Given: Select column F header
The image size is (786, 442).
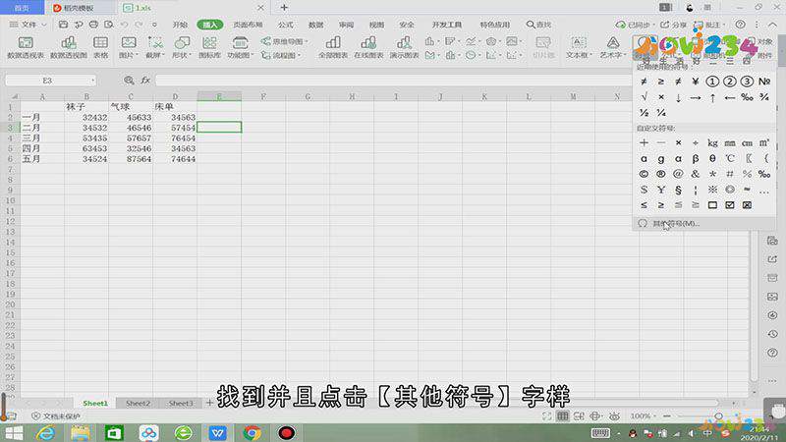Looking at the screenshot, I should [x=263, y=96].
